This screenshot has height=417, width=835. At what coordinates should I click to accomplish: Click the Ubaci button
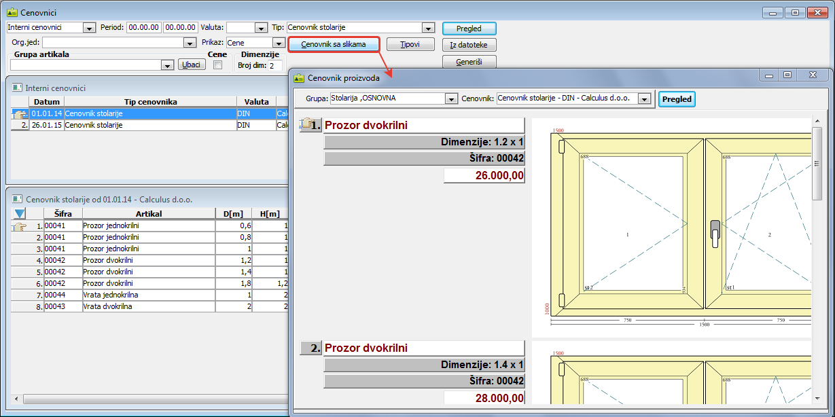tap(192, 65)
